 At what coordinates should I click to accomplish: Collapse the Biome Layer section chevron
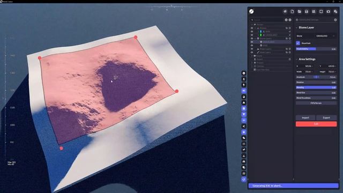point(296,27)
